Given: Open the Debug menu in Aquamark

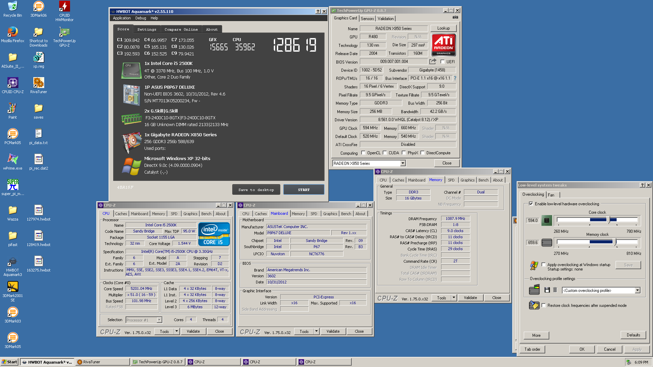Looking at the screenshot, I should click(140, 18).
